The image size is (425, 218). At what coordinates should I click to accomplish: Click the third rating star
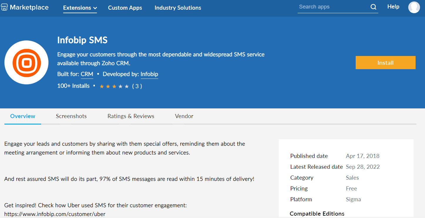pos(114,86)
